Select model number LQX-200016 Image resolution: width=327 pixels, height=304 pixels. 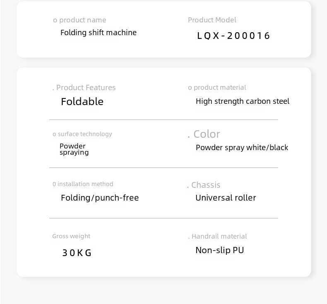pyautogui.click(x=233, y=36)
